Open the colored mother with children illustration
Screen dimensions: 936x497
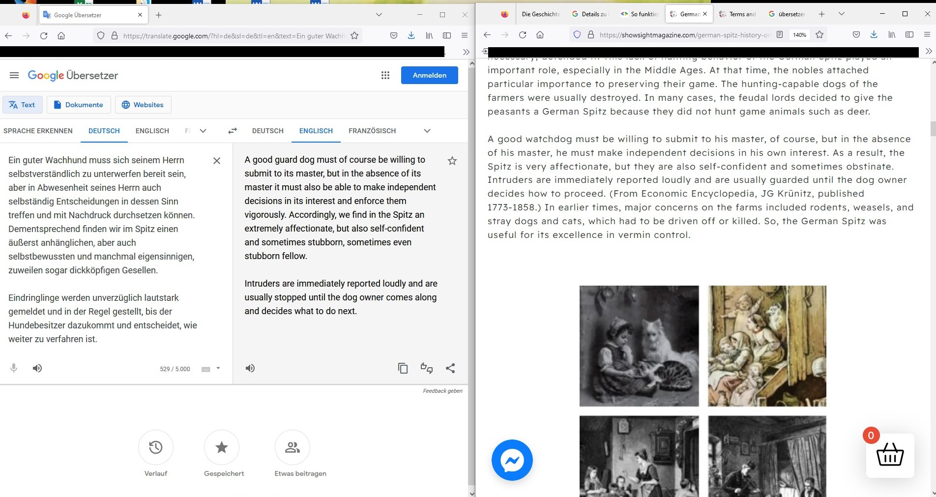coord(767,346)
